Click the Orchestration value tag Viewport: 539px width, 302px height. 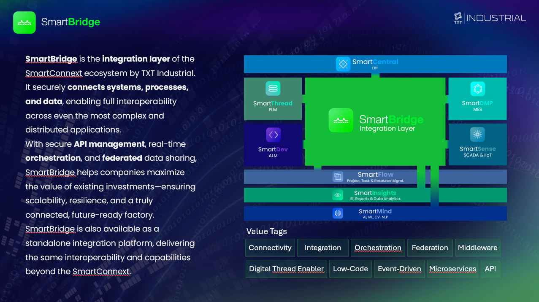coord(378,248)
